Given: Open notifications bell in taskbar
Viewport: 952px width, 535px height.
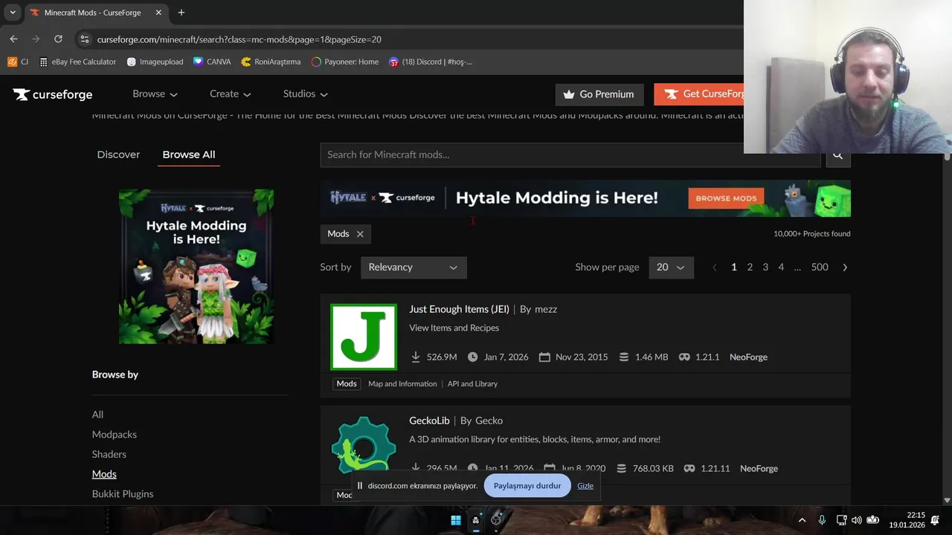Looking at the screenshot, I should pos(935,520).
